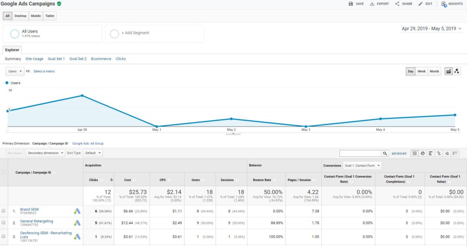The height and width of the screenshot is (246, 467).
Task: Select the Mobile device toggle
Action: (x=36, y=16)
